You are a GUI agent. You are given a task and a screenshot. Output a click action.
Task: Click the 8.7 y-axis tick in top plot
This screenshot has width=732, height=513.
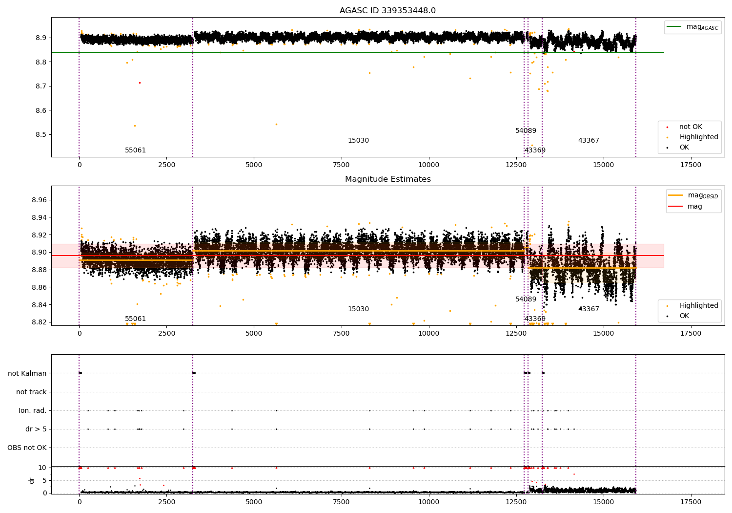pos(41,86)
